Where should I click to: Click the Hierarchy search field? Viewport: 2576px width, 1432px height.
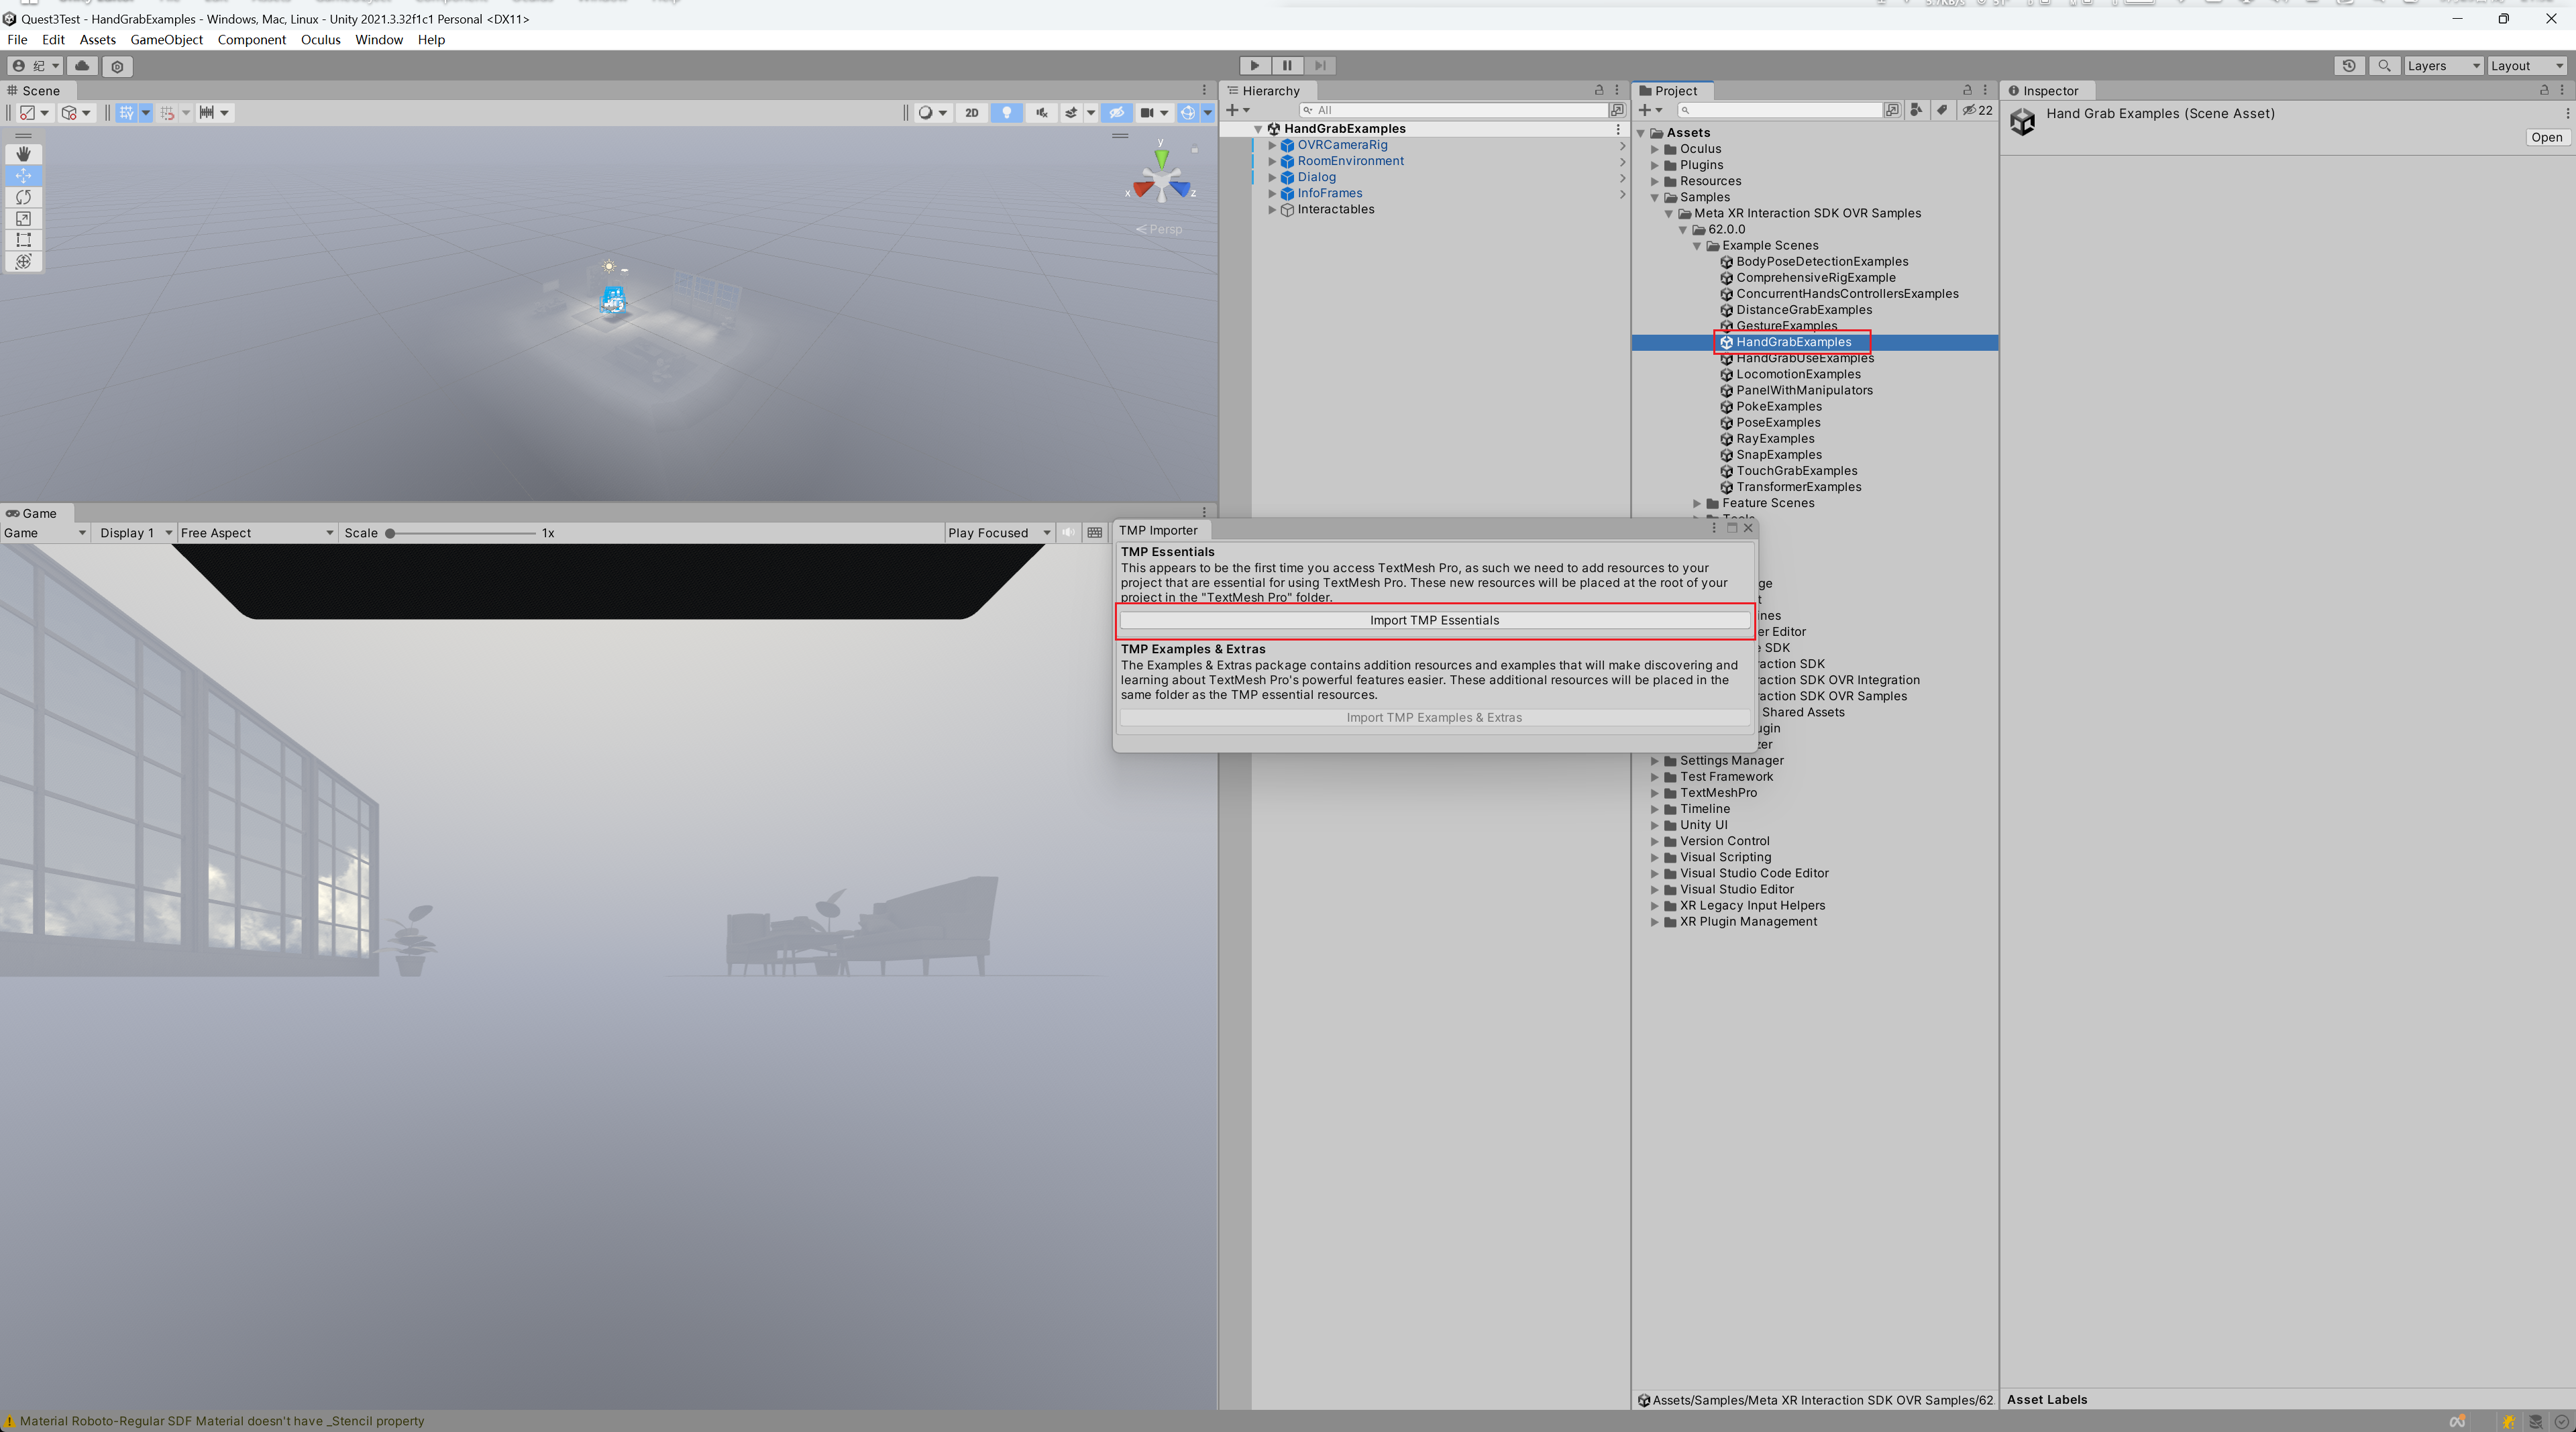coord(1455,111)
